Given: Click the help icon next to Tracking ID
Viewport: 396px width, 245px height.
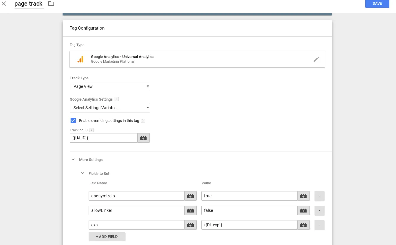Looking at the screenshot, I should tap(92, 130).
